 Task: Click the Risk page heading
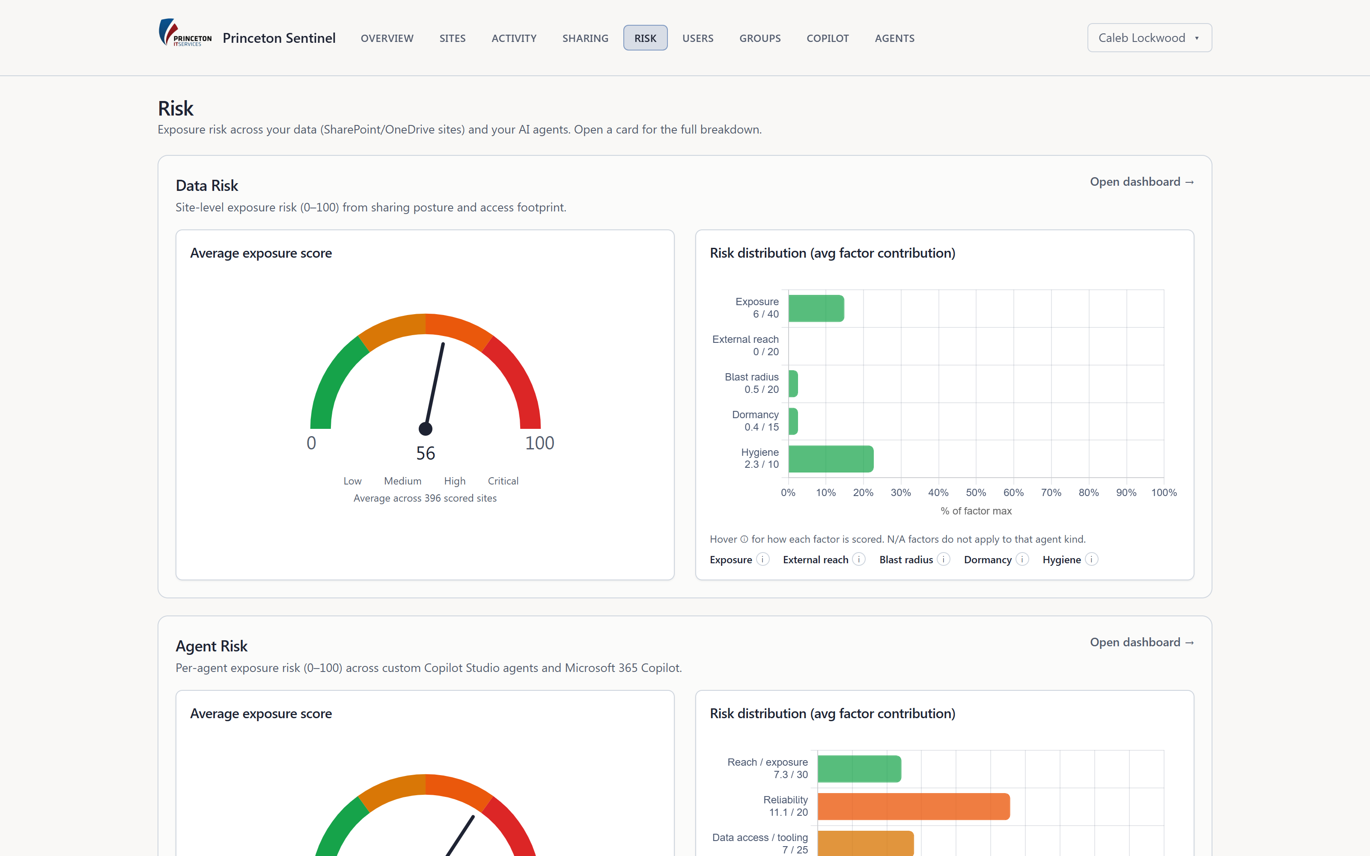pyautogui.click(x=176, y=108)
